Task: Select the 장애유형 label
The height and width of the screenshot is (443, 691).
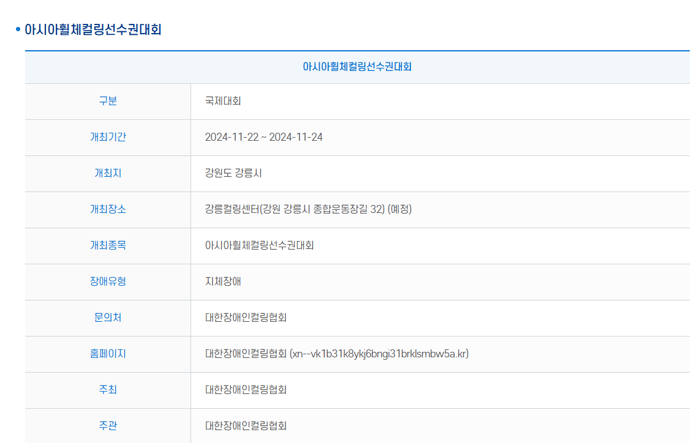Action: tap(108, 282)
